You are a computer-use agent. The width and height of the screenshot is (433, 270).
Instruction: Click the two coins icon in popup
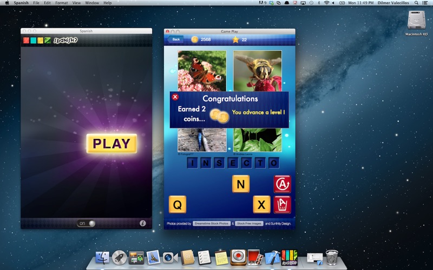(x=219, y=116)
